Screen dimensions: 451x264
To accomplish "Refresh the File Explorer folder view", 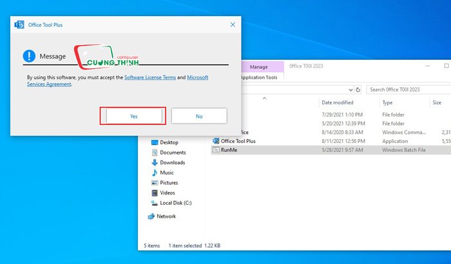I will pyautogui.click(x=358, y=90).
